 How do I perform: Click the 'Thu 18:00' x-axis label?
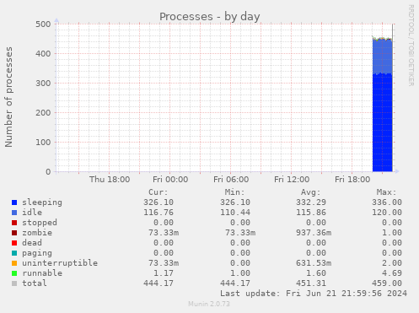(x=110, y=180)
